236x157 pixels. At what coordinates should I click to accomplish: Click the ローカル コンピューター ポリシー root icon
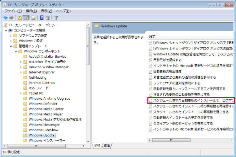(6, 25)
